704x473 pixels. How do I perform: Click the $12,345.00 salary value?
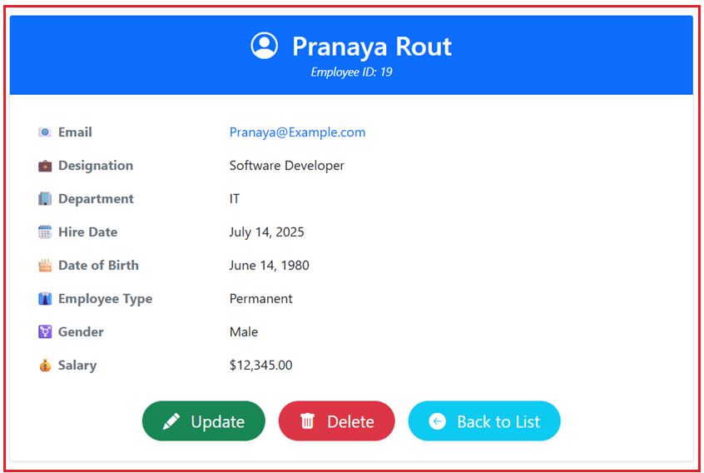260,366
